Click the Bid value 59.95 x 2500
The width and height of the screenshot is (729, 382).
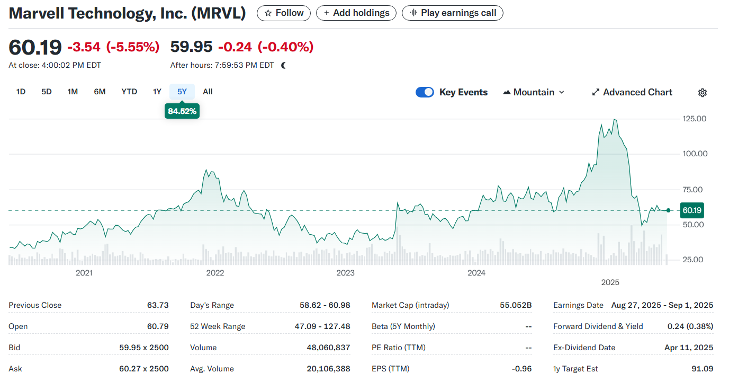[x=144, y=348]
